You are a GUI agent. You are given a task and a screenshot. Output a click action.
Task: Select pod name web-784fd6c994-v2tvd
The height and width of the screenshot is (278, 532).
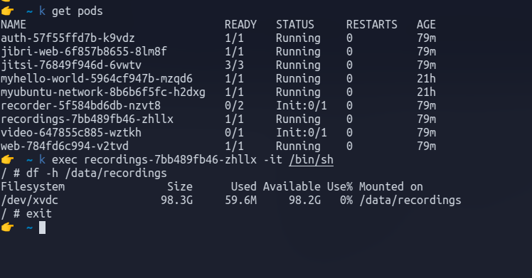tap(65, 146)
